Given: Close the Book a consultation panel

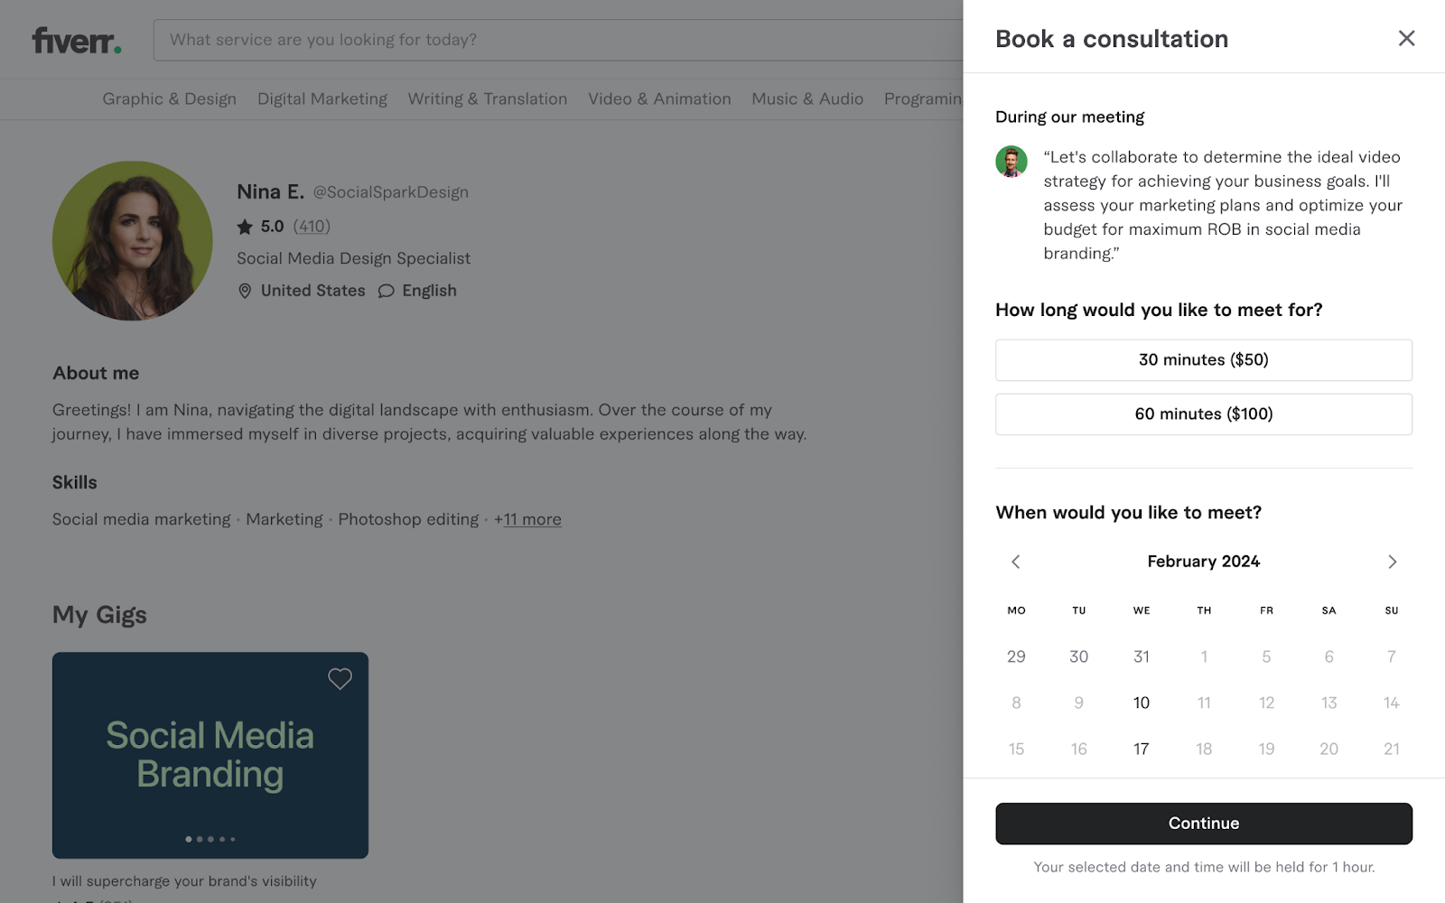Looking at the screenshot, I should pyautogui.click(x=1406, y=38).
